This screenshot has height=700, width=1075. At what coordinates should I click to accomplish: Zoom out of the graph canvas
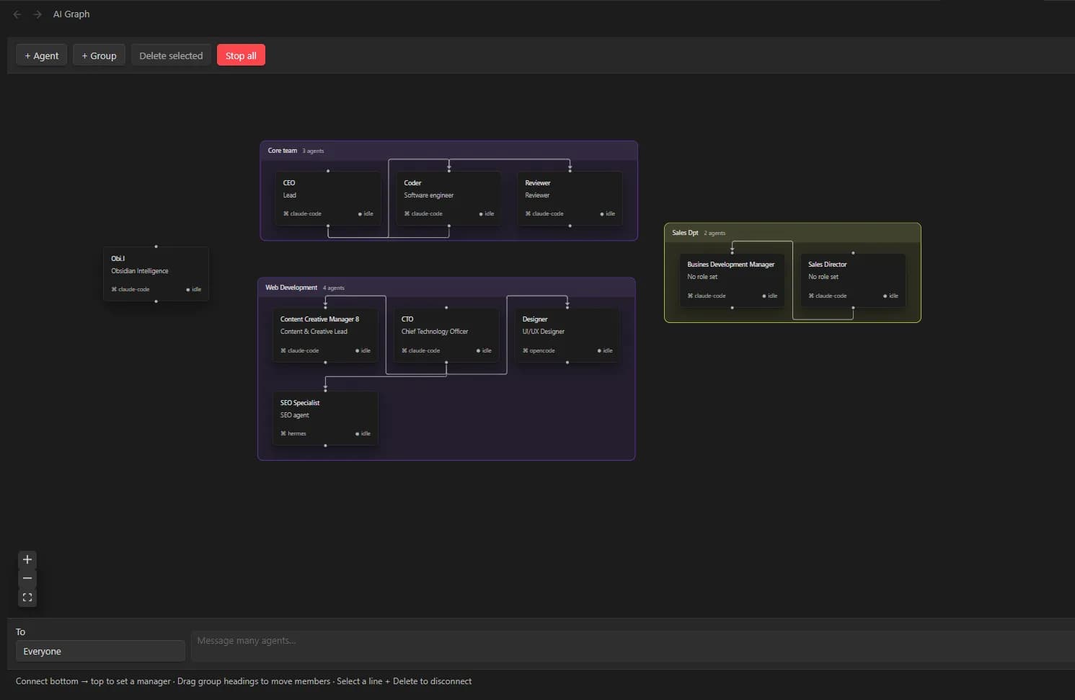pyautogui.click(x=27, y=578)
